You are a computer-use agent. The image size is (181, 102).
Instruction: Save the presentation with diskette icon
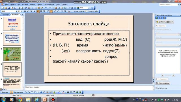click(x=9, y=8)
